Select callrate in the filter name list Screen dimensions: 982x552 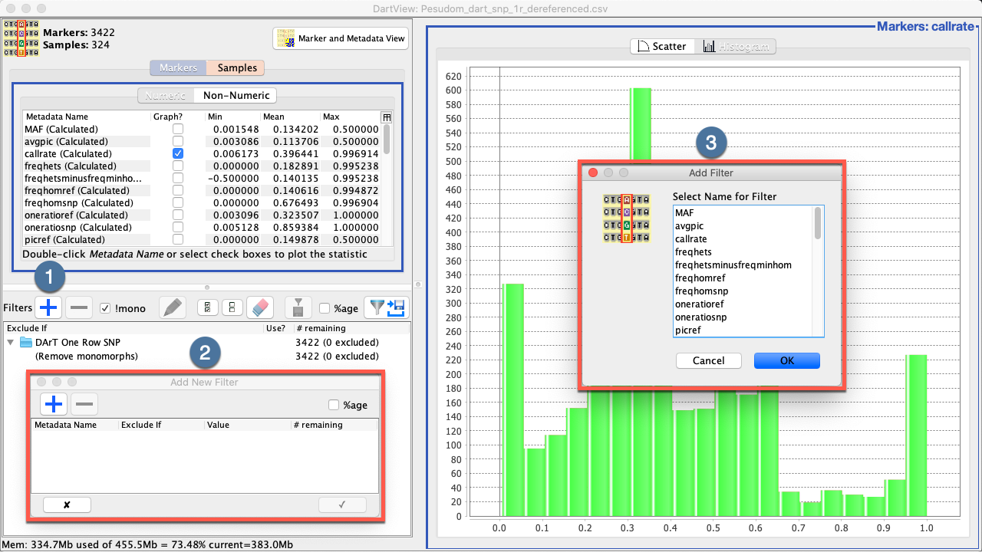743,239
